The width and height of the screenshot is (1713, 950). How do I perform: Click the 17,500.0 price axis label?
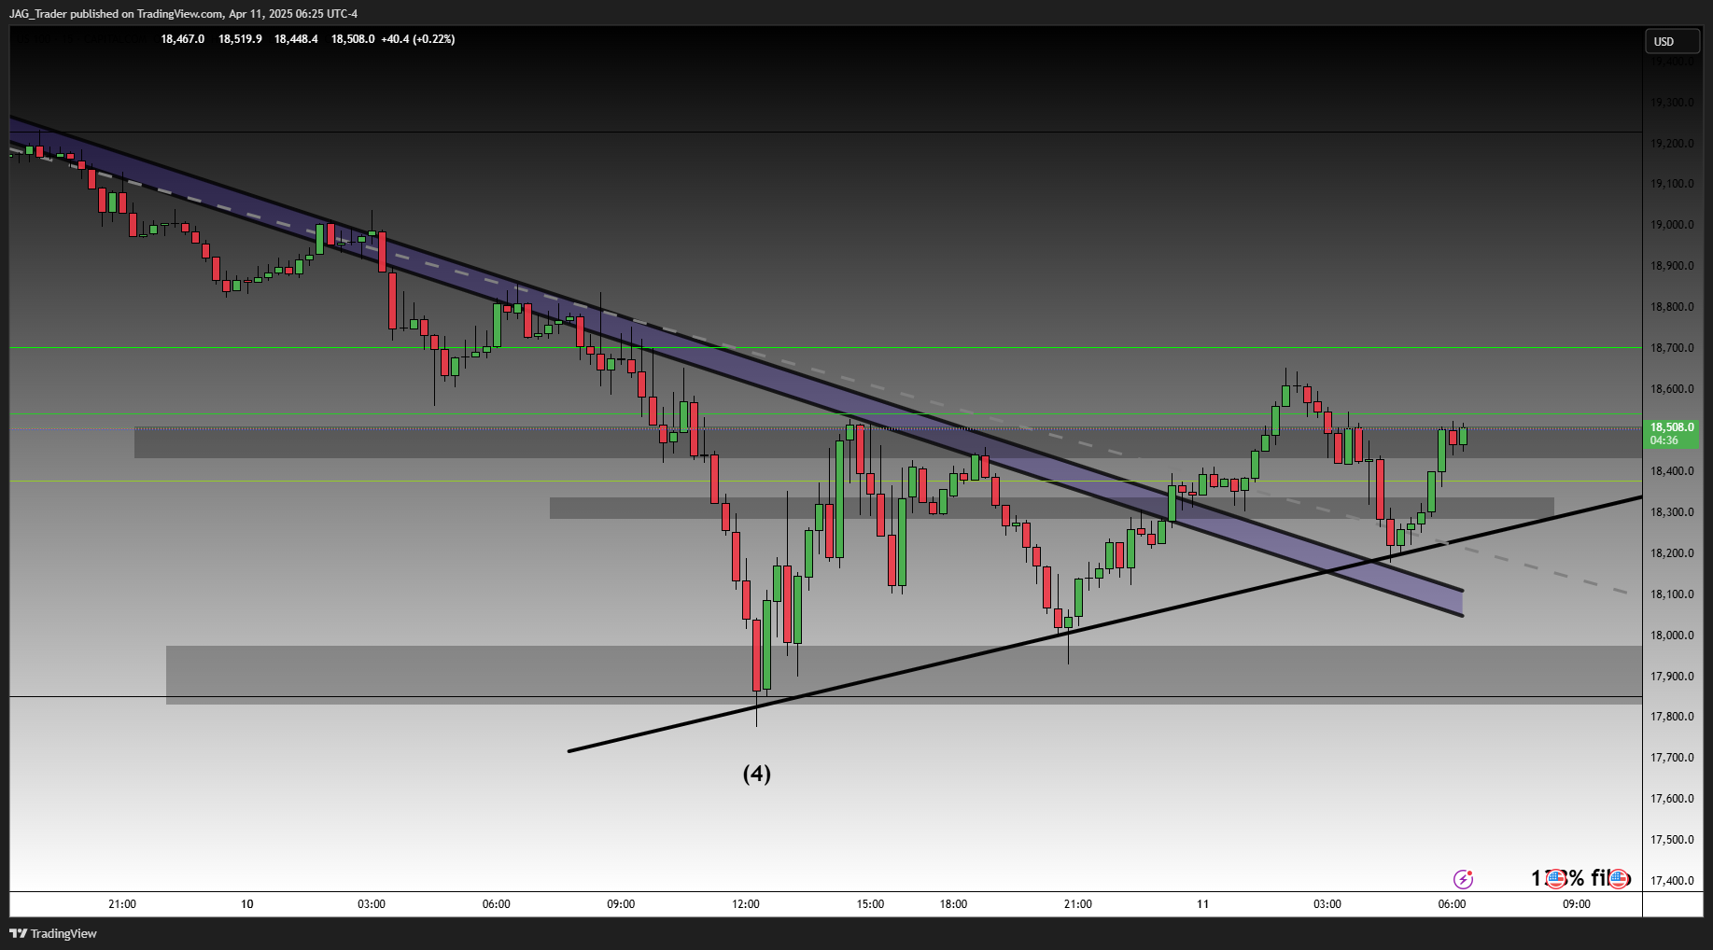pyautogui.click(x=1672, y=840)
